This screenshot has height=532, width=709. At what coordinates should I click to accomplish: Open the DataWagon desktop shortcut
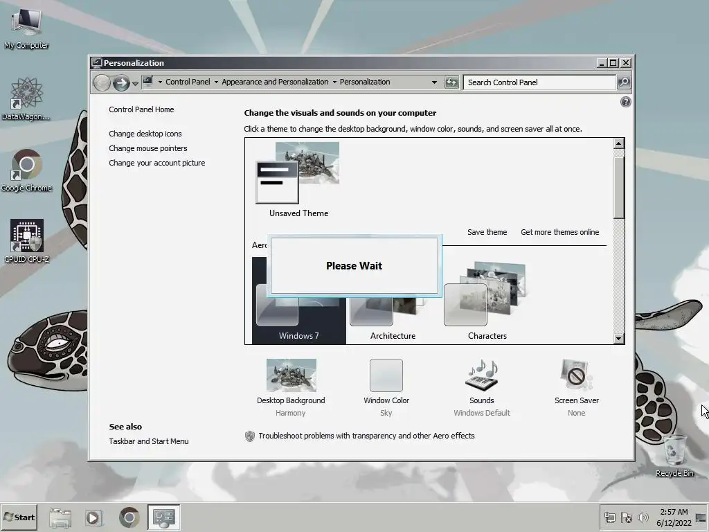[x=26, y=98]
